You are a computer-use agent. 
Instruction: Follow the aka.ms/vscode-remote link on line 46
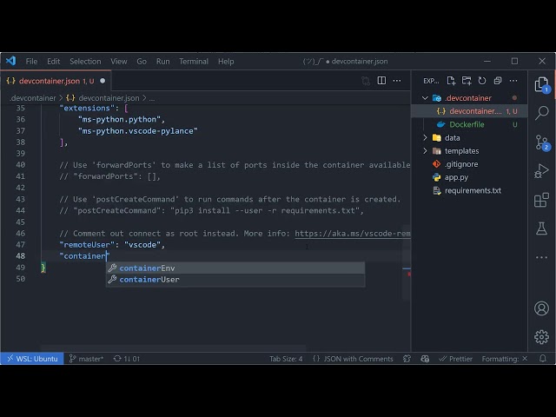353,234
